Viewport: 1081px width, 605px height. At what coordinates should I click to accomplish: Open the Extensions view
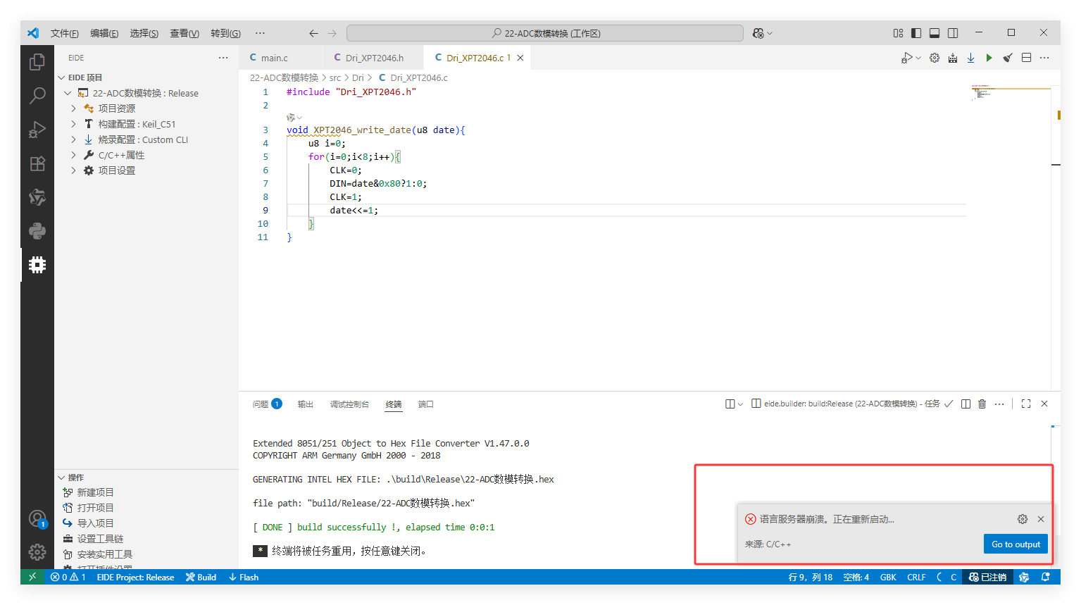coord(37,163)
